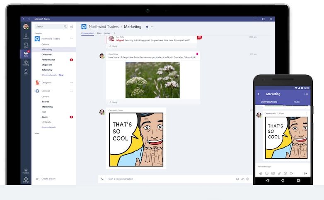Screen dimensions: 324x200
Task: Click the Create a team link
Action: tap(48, 179)
